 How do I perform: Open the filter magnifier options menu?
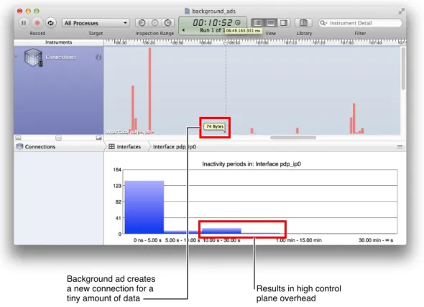coord(323,23)
